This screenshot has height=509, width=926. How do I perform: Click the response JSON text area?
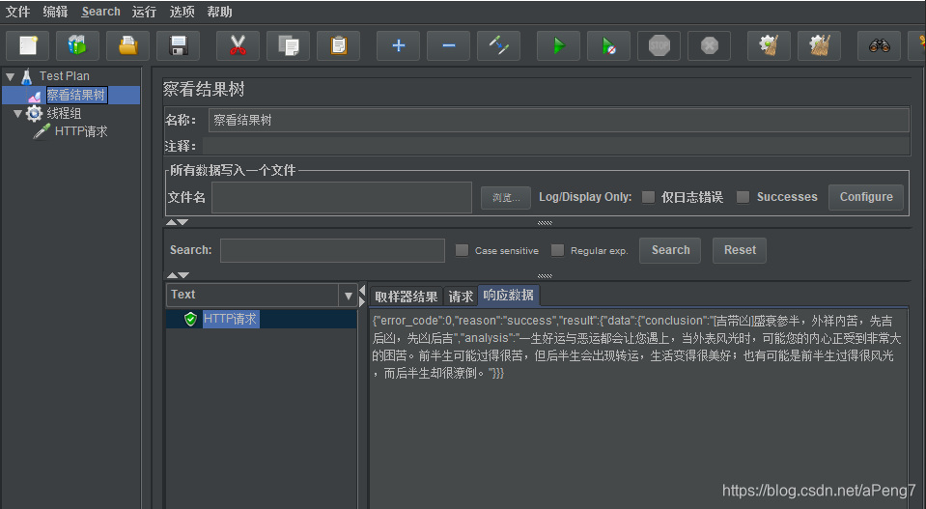click(x=638, y=408)
